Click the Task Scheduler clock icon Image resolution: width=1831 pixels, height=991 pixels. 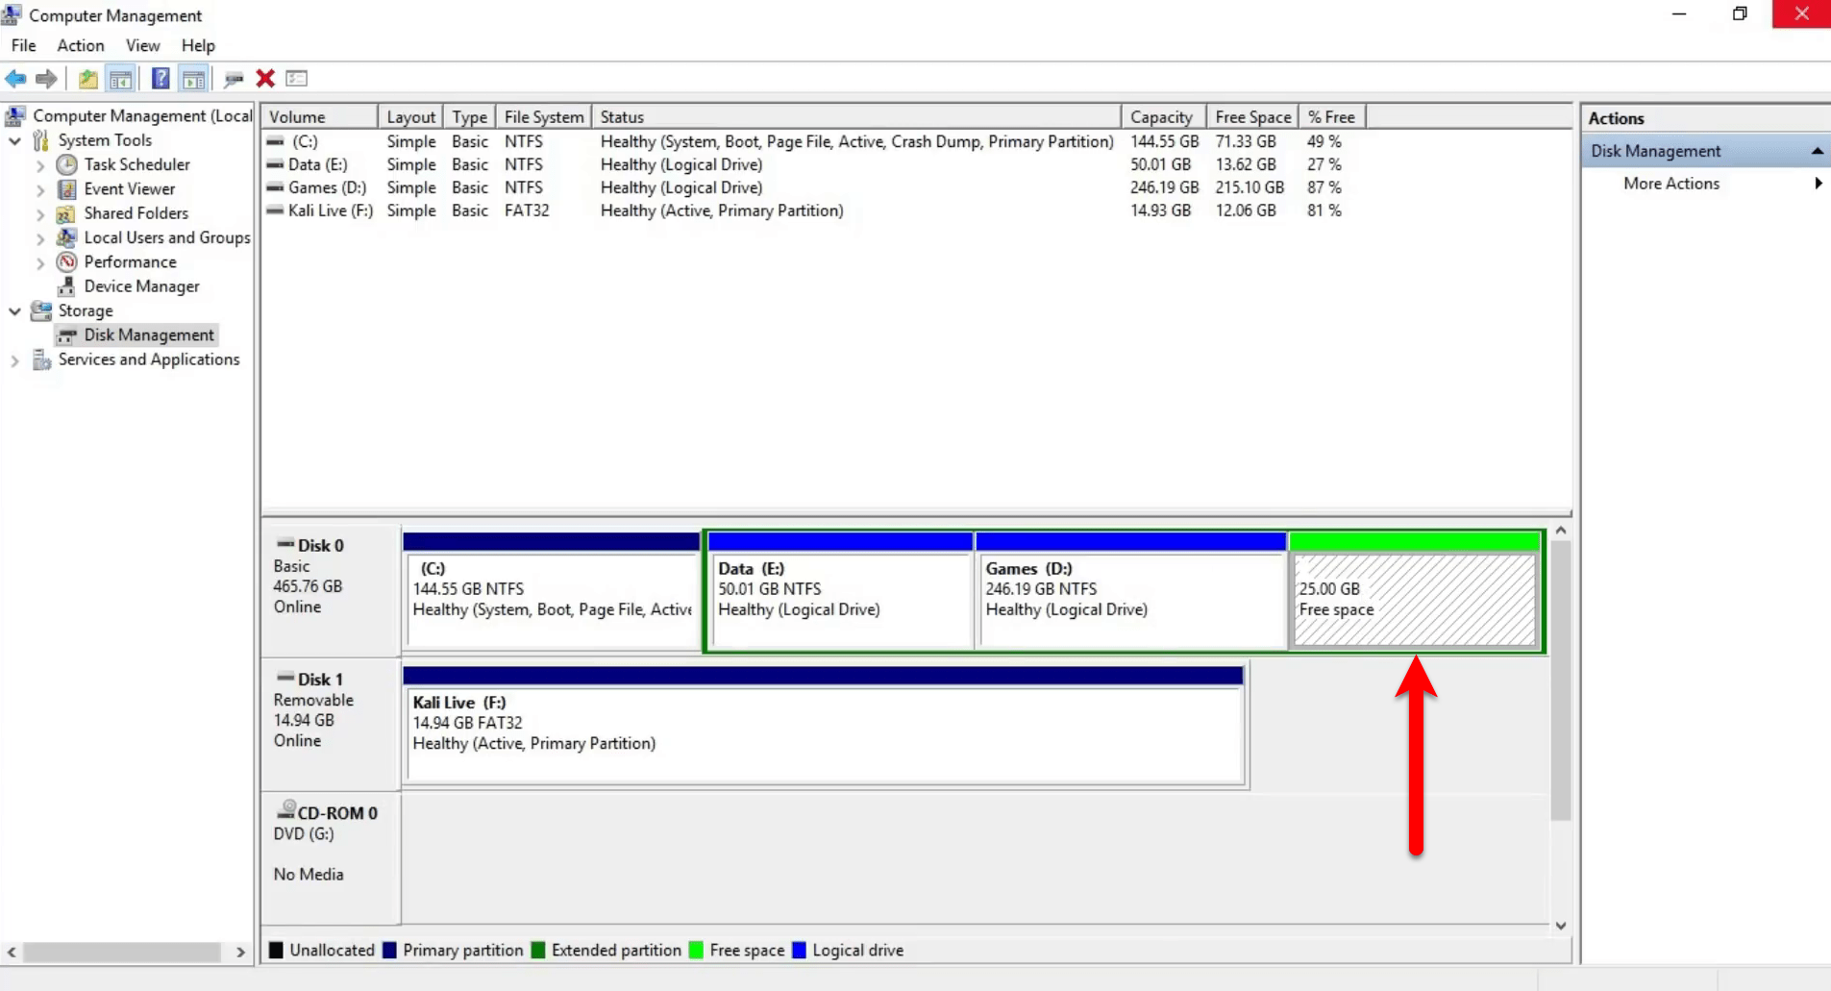66,164
